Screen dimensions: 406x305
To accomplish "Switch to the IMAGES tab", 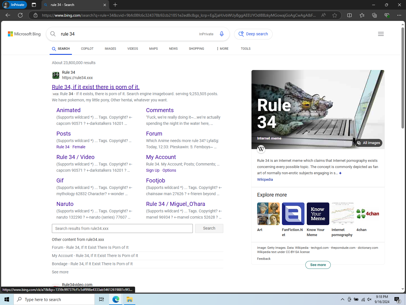I will tap(110, 49).
